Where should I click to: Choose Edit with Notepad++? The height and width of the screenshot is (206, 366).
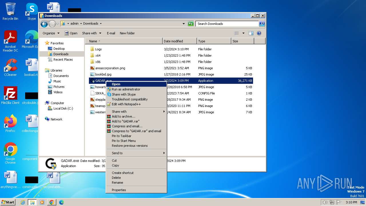[x=136, y=104]
